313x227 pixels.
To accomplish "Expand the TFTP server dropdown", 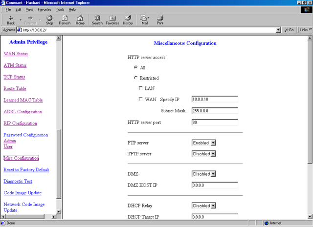I will pos(213,154).
